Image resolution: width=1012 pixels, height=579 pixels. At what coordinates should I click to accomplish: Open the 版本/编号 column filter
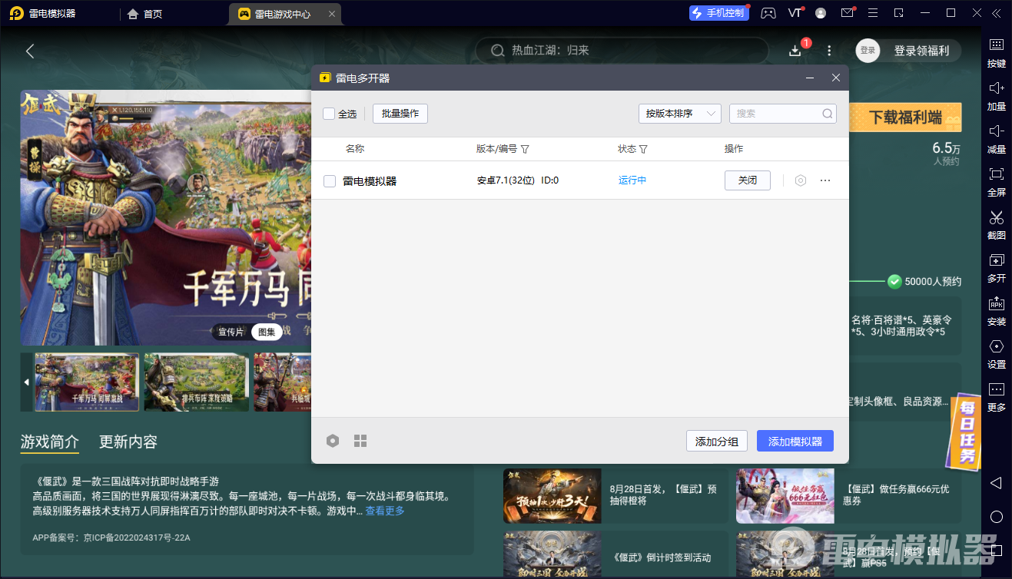point(526,149)
